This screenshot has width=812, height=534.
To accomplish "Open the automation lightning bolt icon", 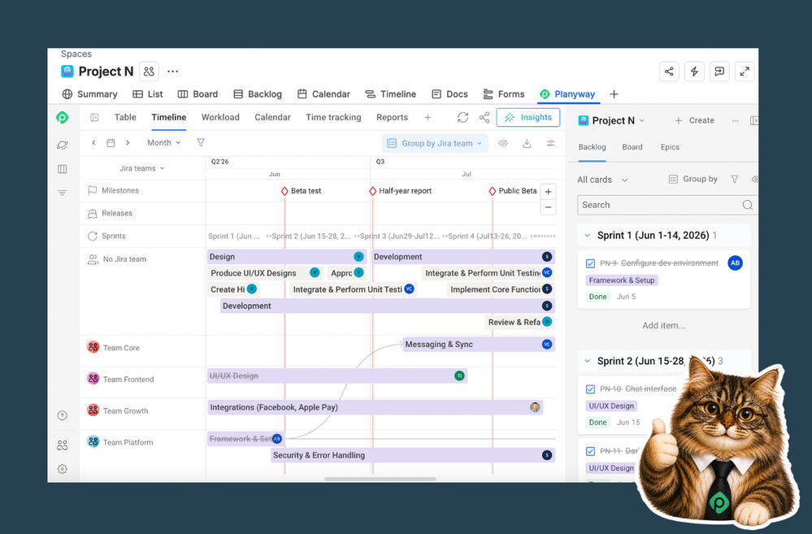I will point(694,72).
